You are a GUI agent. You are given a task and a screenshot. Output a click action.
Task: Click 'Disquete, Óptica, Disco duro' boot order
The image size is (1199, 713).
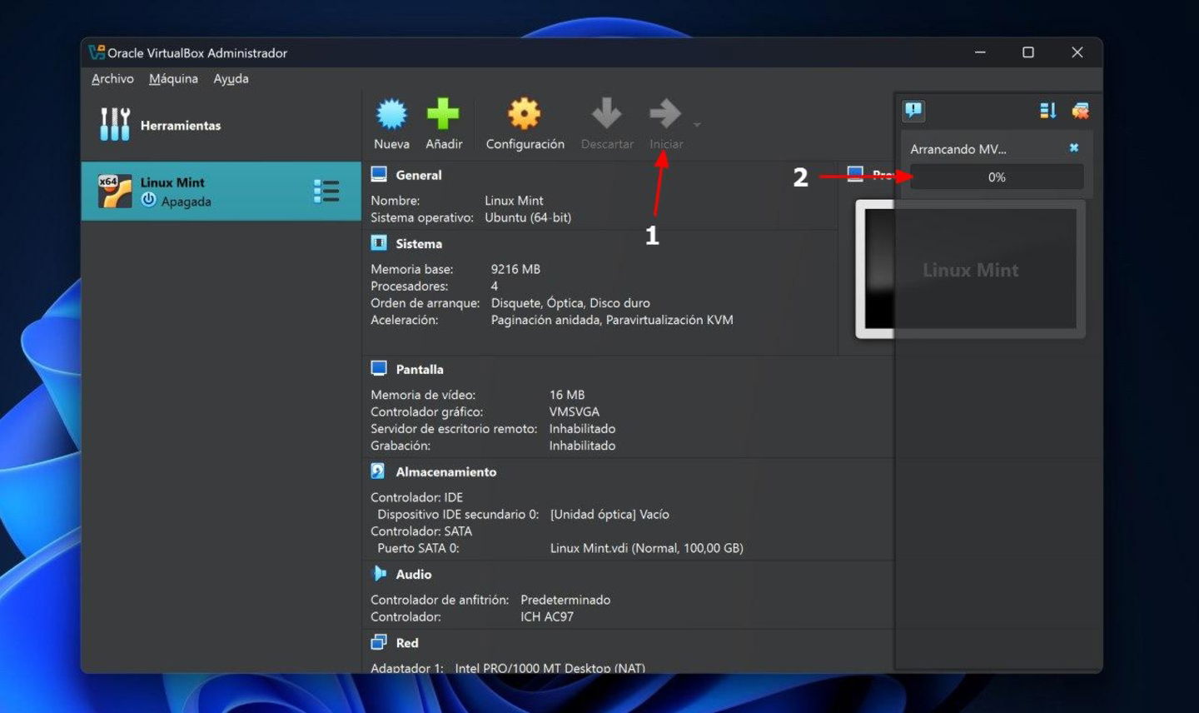(x=570, y=303)
